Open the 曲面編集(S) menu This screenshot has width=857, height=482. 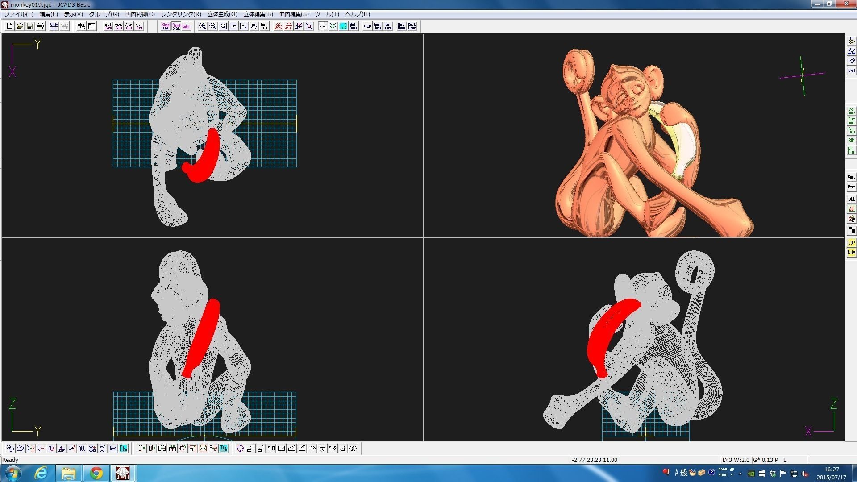[x=294, y=14]
